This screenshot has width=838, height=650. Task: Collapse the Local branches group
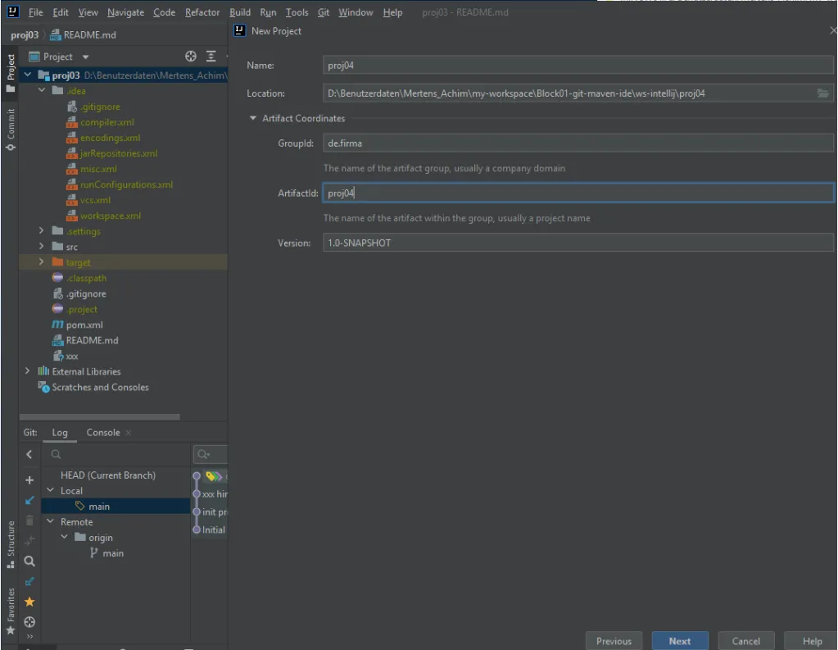tap(50, 490)
